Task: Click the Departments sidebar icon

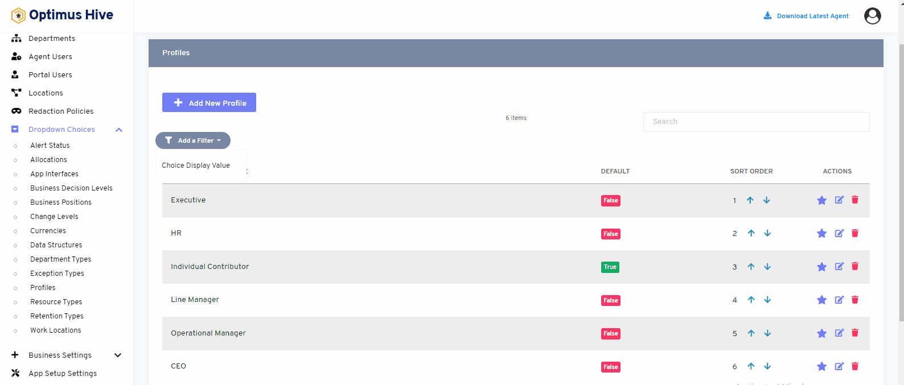Action: 16,38
